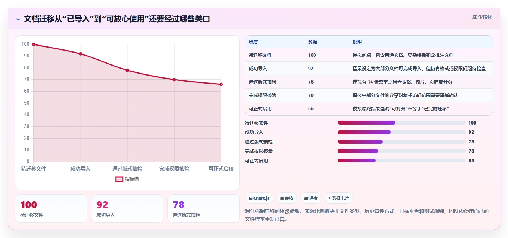Click table value 92 in 数据 column

311,69
